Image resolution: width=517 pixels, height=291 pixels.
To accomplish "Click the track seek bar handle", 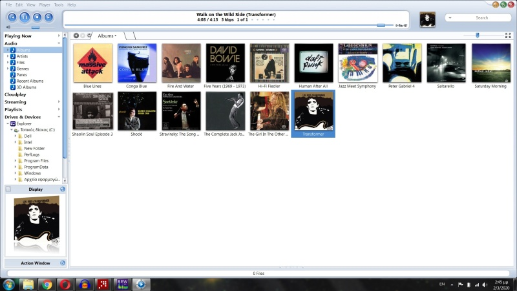I will tap(381, 25).
